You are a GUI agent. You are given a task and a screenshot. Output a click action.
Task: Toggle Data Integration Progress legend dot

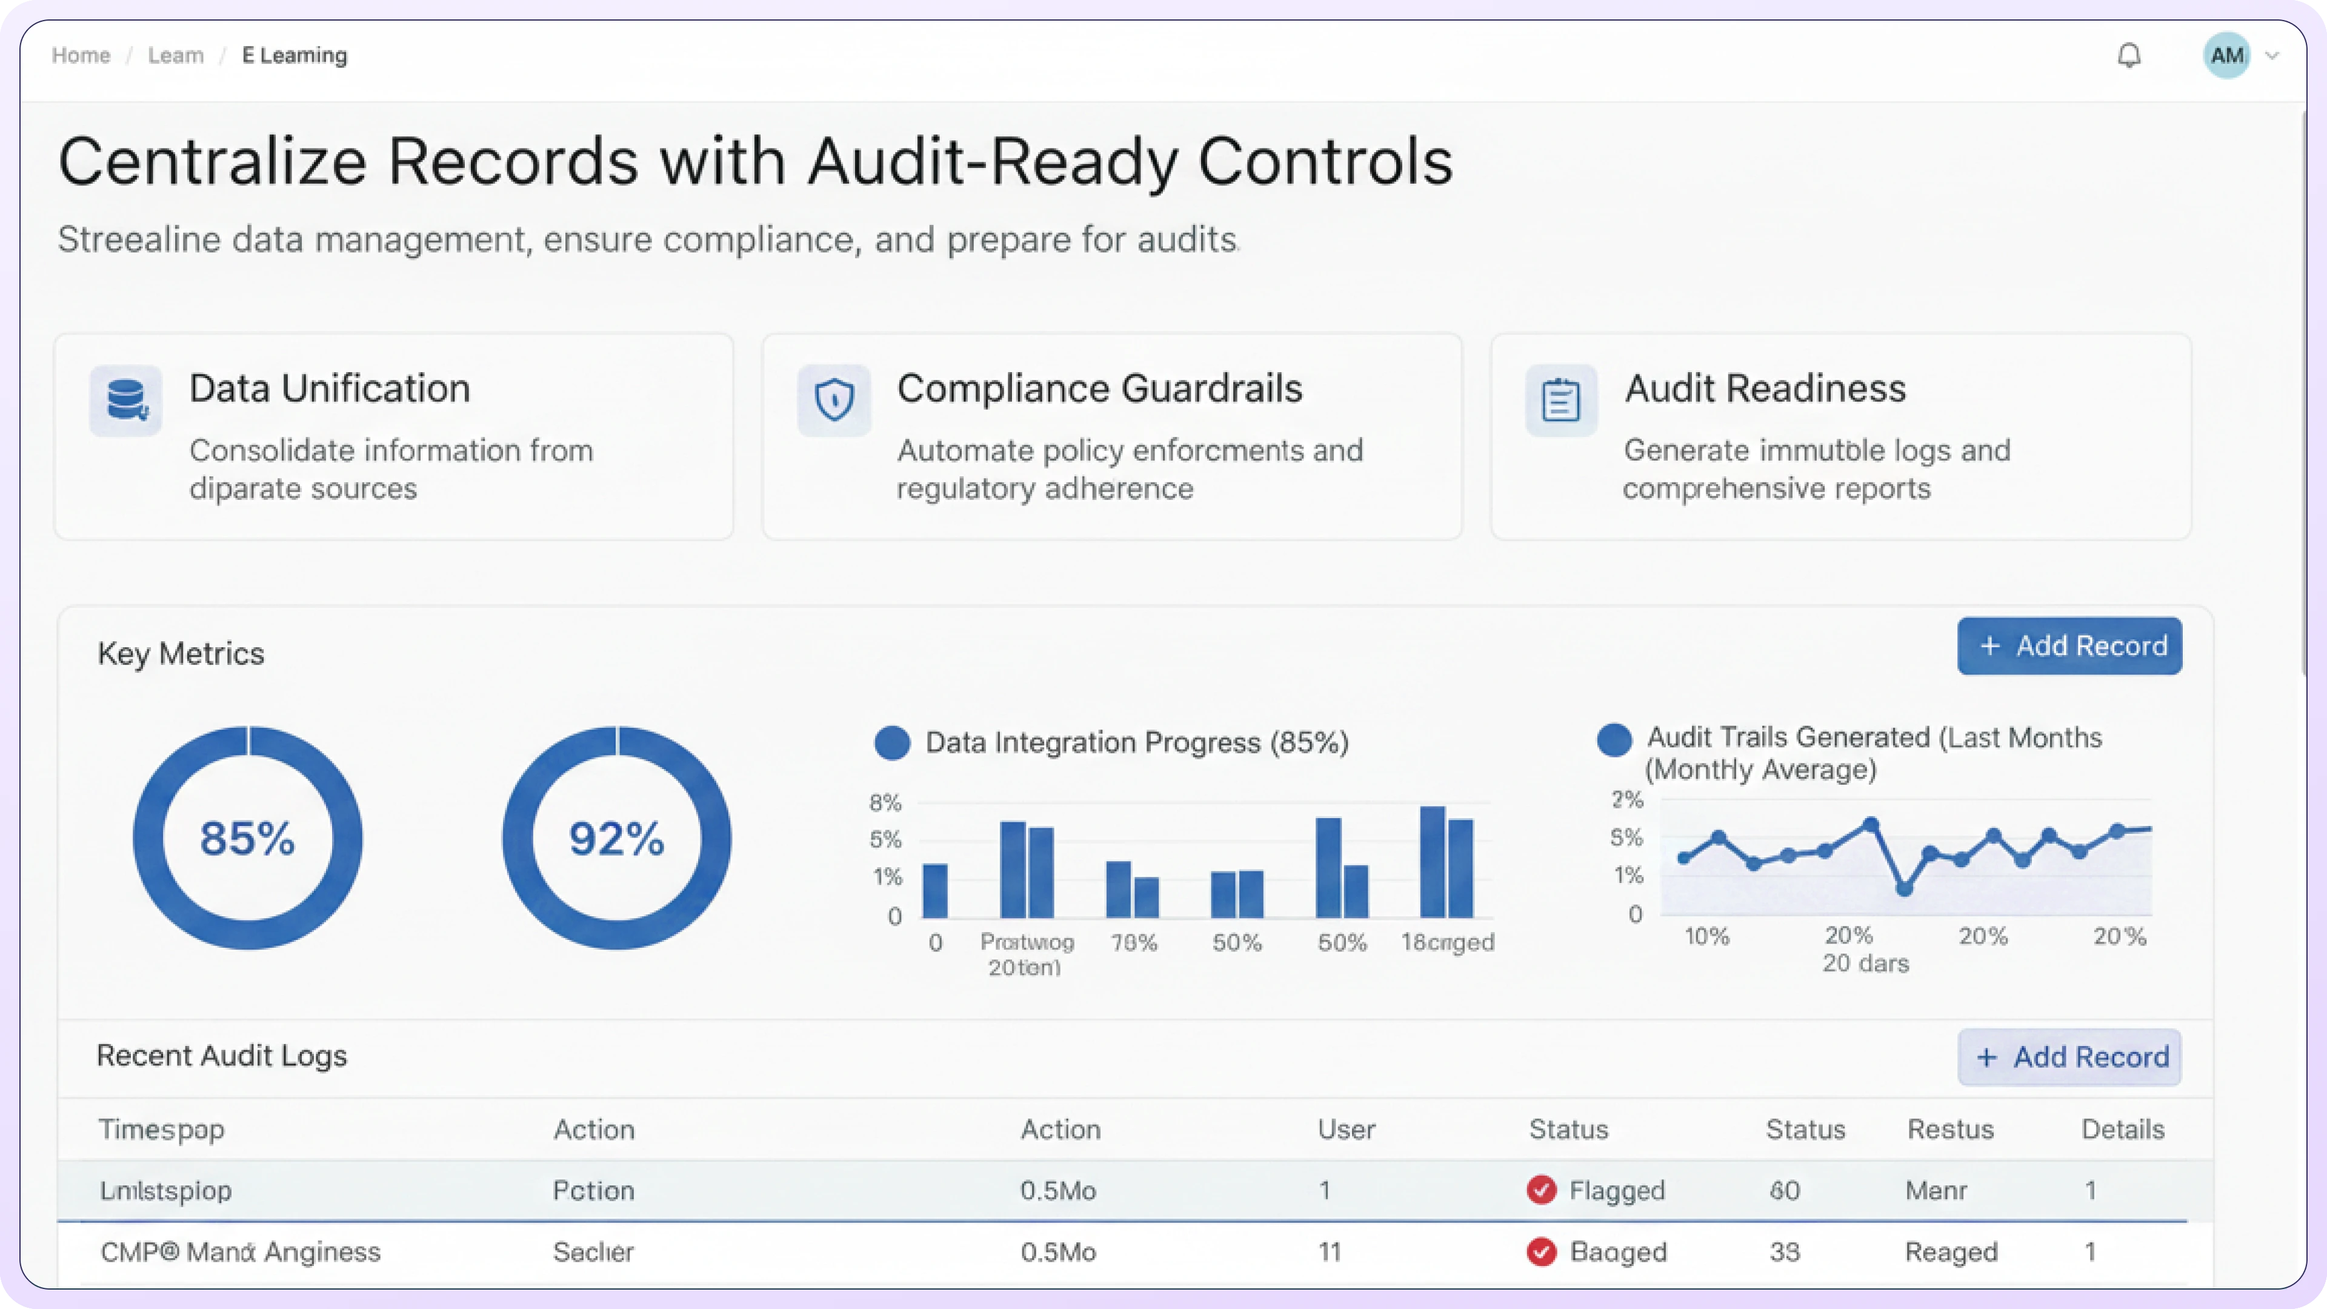893,742
